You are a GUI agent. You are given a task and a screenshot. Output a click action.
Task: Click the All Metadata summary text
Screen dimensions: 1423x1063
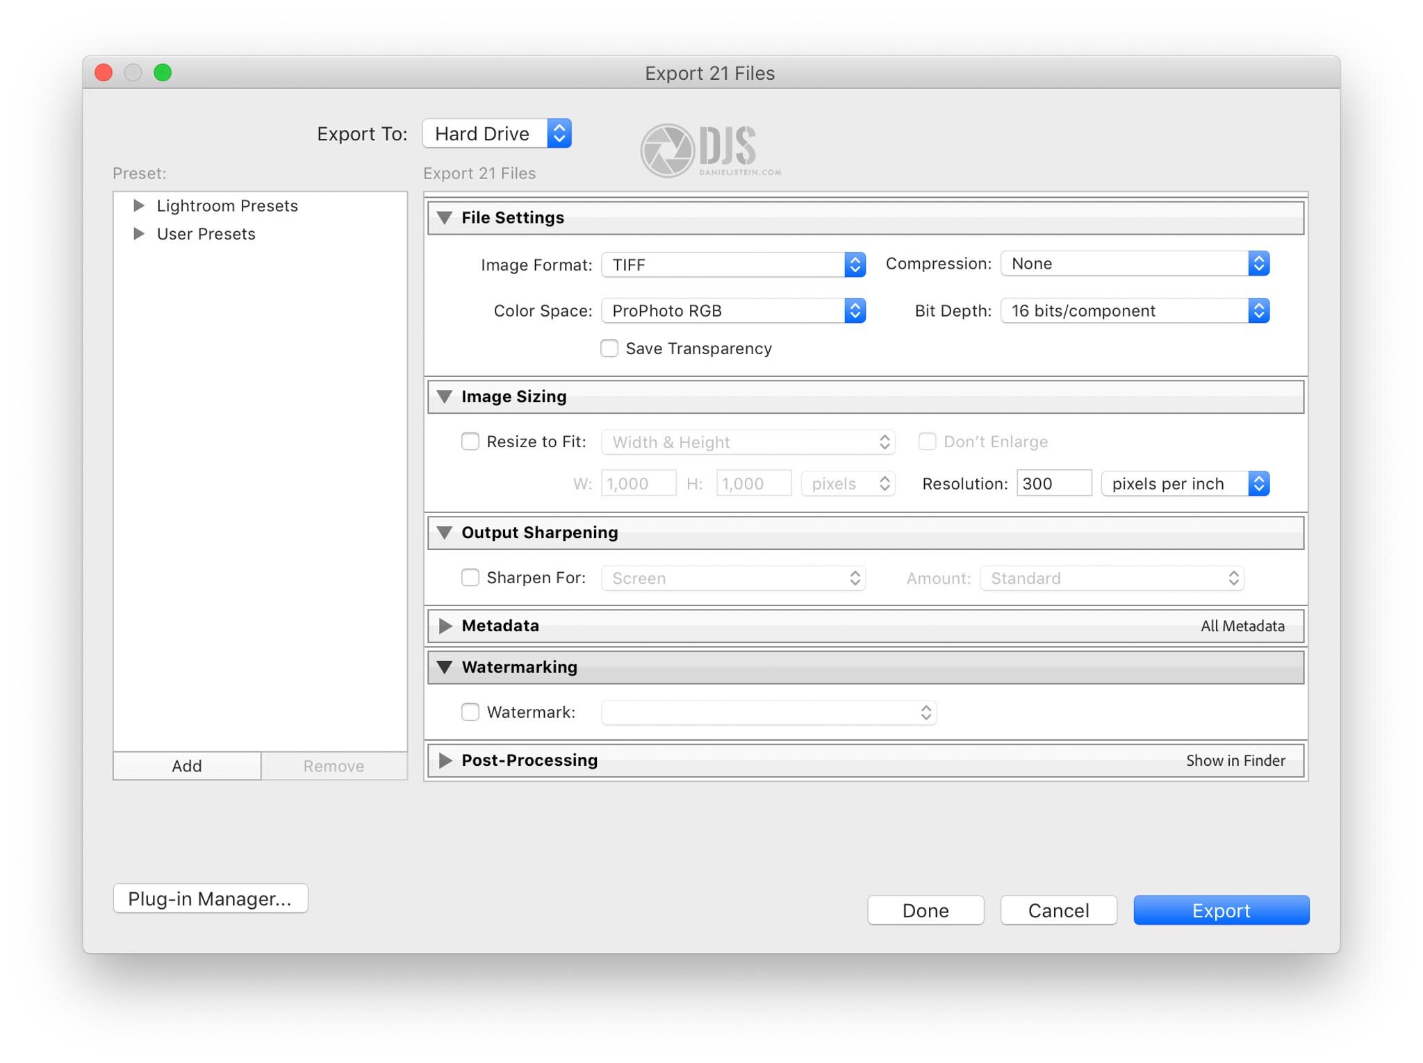point(1242,626)
